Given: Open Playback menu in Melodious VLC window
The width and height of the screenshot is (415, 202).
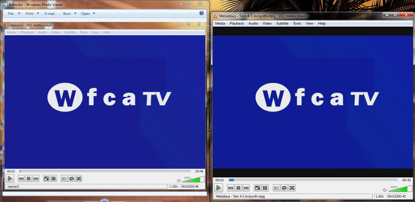Looking at the screenshot, I should click(237, 23).
